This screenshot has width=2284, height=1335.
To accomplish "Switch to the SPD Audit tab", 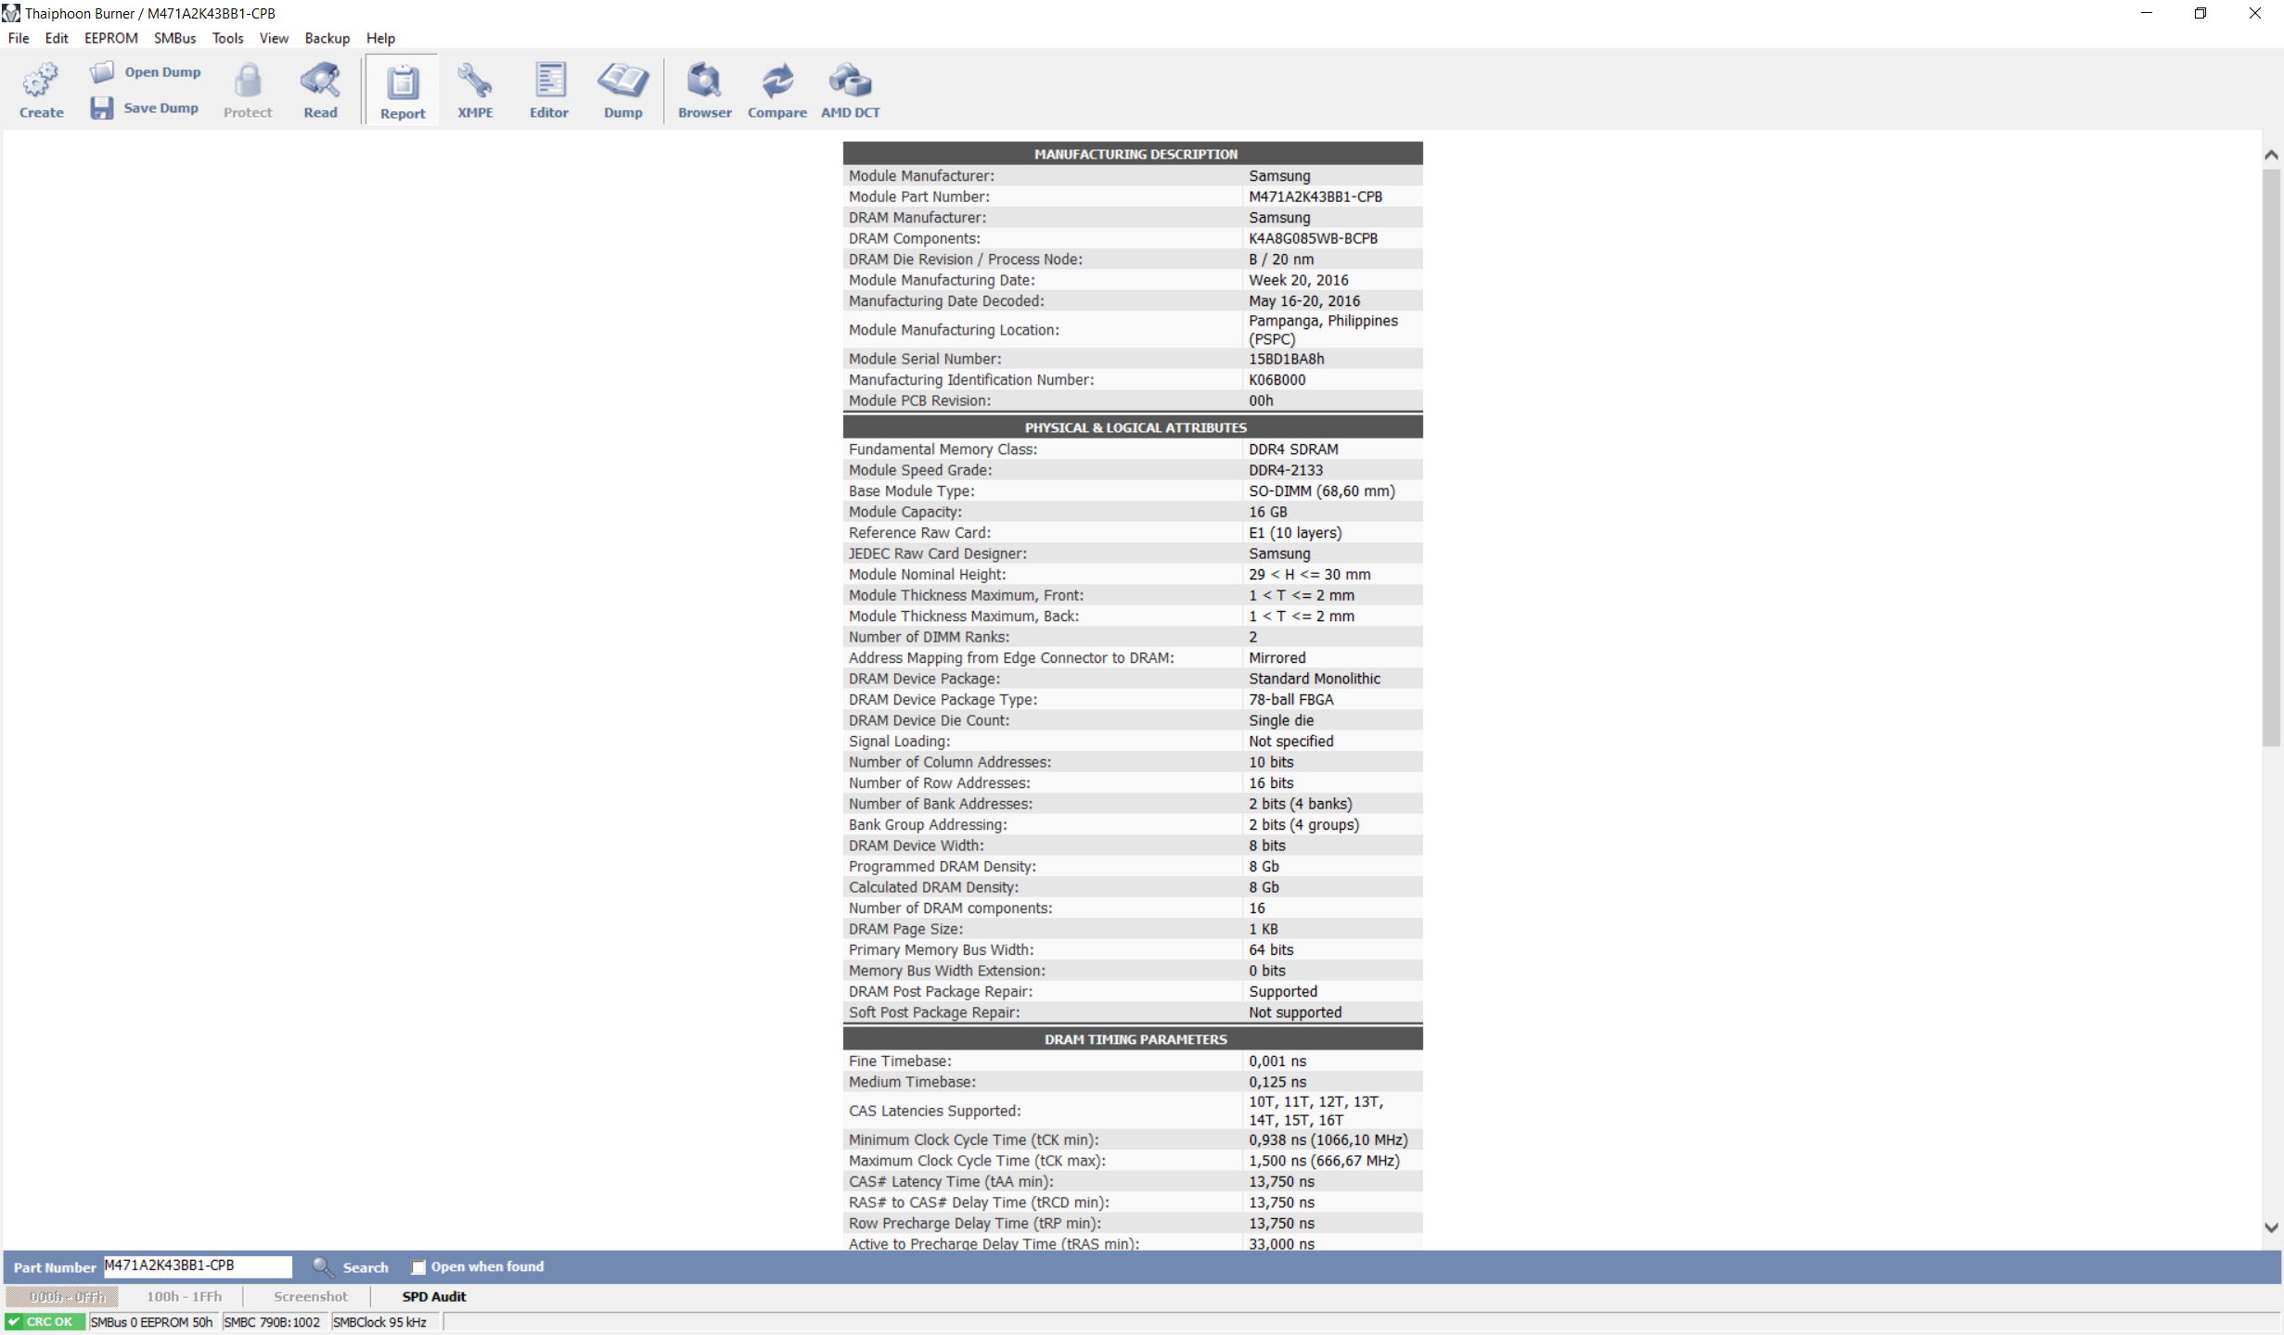I will pyautogui.click(x=433, y=1297).
